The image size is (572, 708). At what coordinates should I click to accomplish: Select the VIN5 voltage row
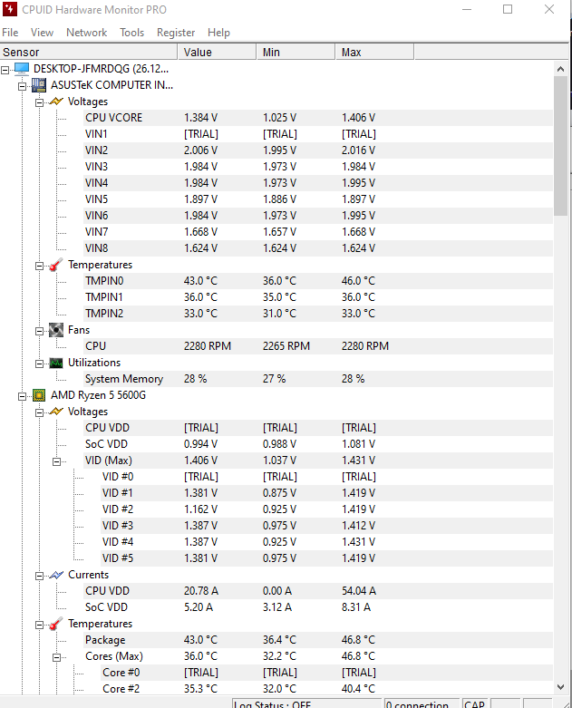pyautogui.click(x=318, y=199)
